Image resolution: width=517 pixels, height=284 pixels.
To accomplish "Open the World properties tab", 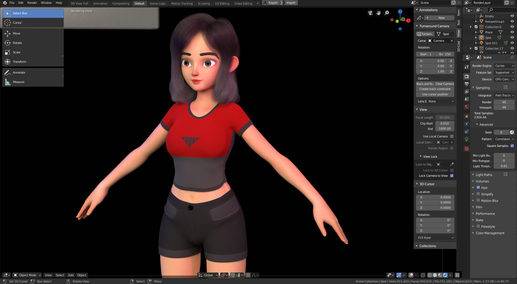I will [x=467, y=107].
